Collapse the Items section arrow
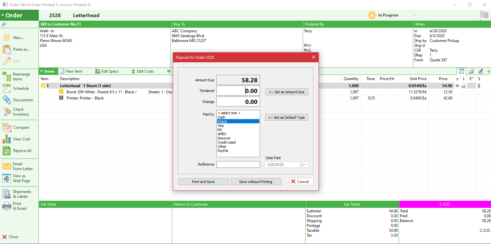The height and width of the screenshot is (244, 491). (x=42, y=71)
